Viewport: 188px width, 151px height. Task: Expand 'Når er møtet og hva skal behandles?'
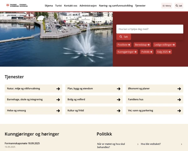[x=138, y=144]
